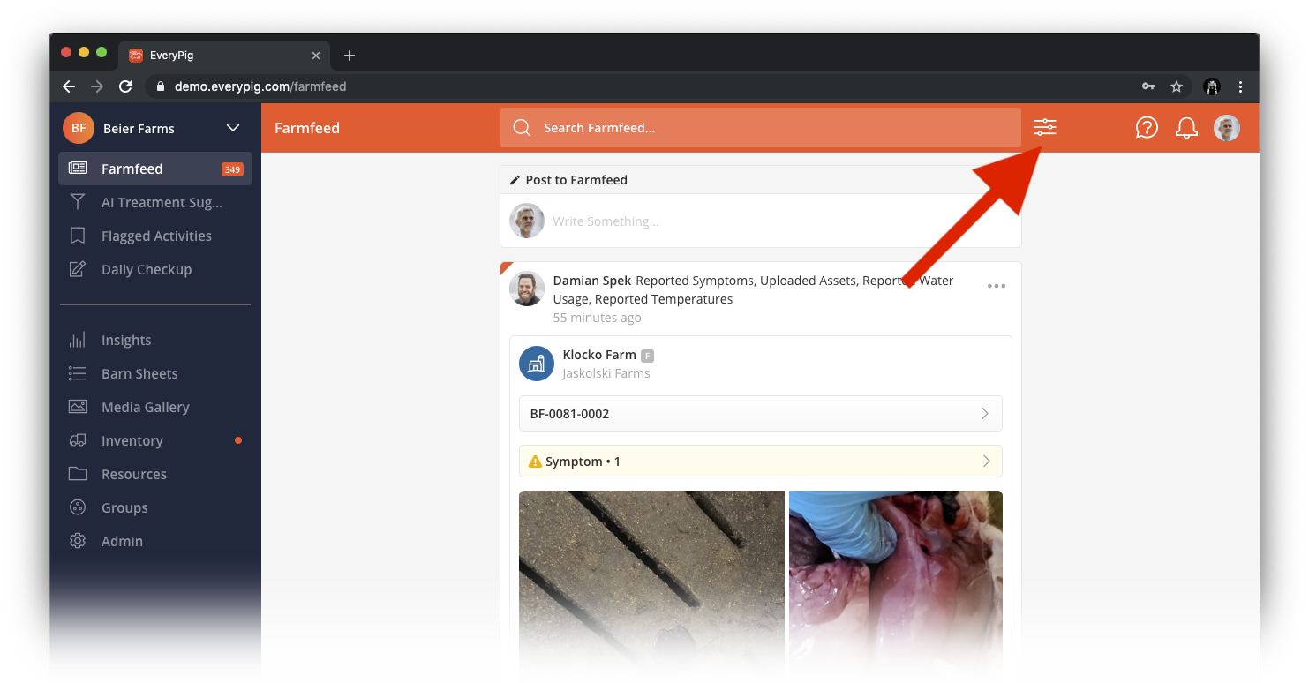Viewport: 1309px width, 683px height.
Task: Focus the Search Farmfeed field
Action: [x=761, y=128]
